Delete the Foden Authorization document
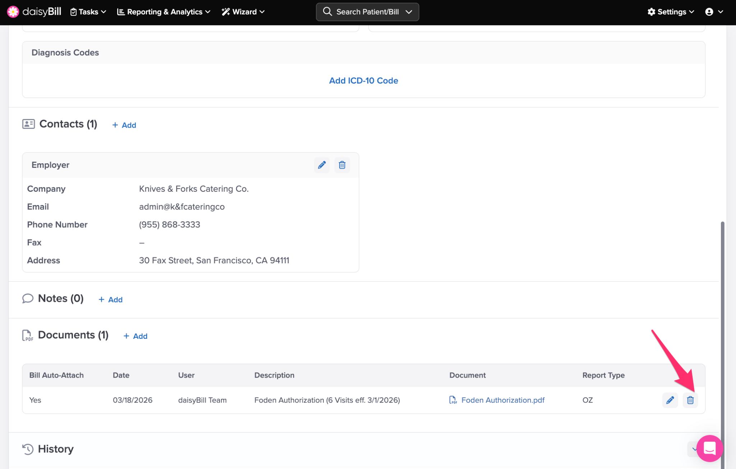This screenshot has width=736, height=469. [x=690, y=400]
